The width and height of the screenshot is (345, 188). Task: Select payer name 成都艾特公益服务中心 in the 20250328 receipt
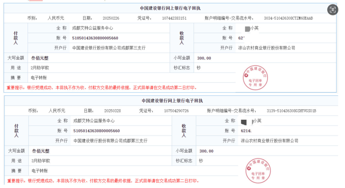tap(94, 121)
